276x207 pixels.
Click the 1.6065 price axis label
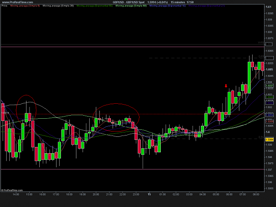point(270,51)
